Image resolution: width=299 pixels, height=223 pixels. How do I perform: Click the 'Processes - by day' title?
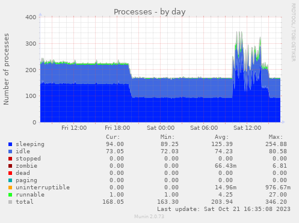150,12
